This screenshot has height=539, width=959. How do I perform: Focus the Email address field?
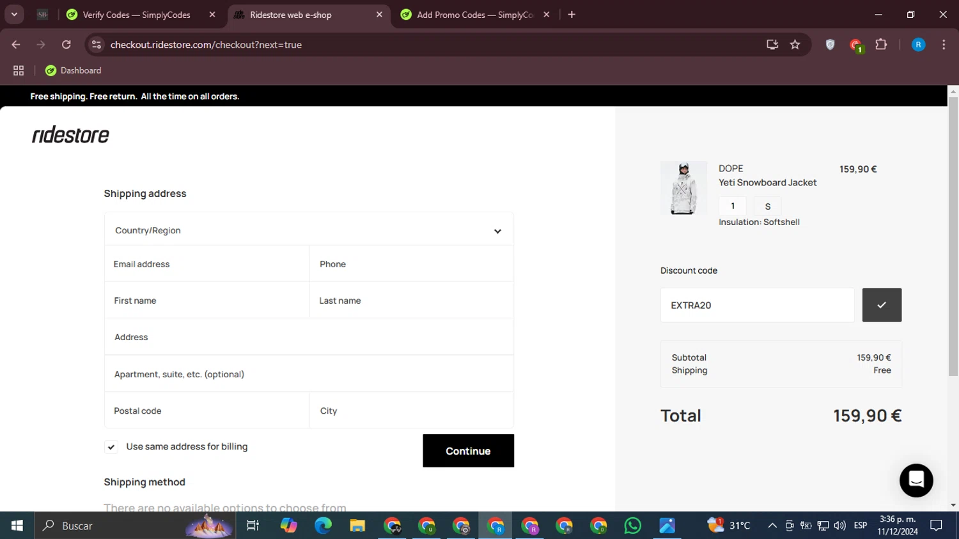click(x=207, y=264)
